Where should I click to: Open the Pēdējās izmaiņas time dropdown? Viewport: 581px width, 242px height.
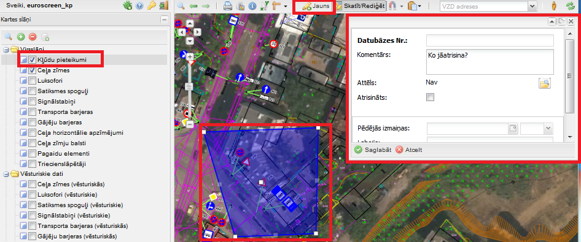click(548, 129)
